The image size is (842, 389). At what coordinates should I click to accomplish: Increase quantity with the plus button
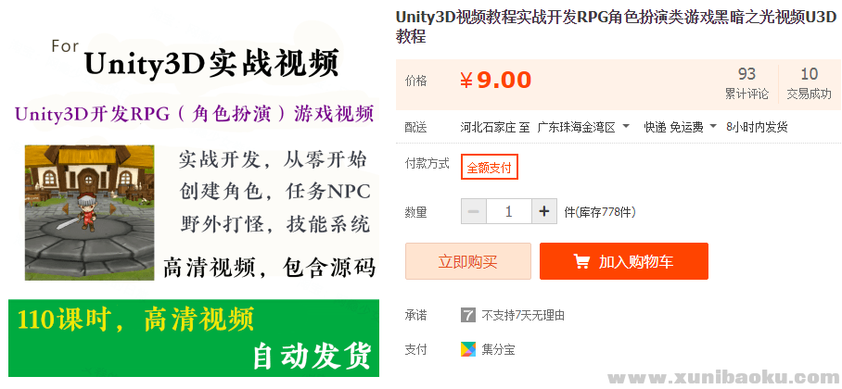[x=543, y=212]
